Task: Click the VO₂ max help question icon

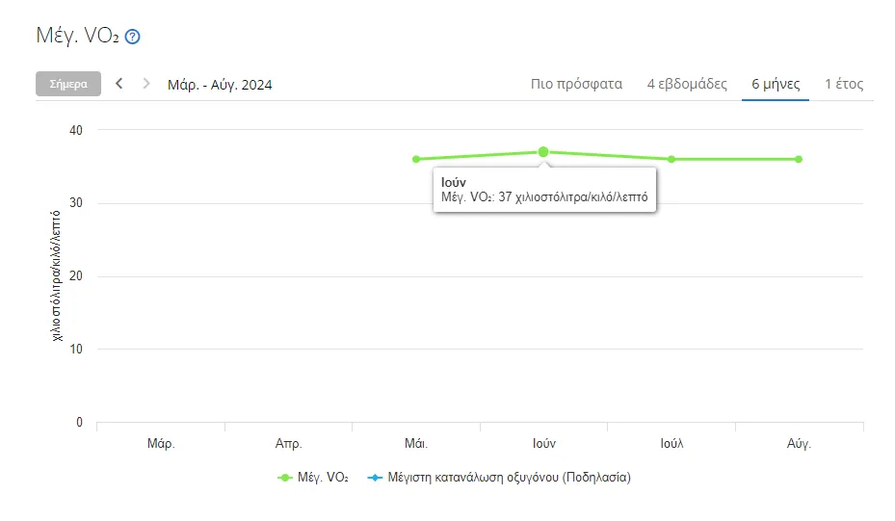Action: tap(133, 37)
